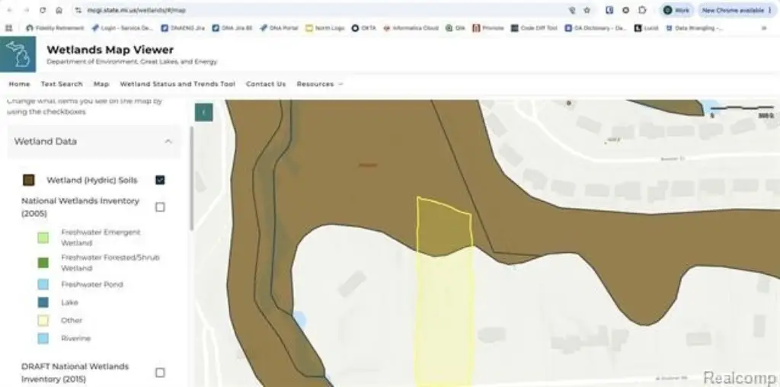
Task: Collapse the Wetland Data section
Action: (x=168, y=142)
